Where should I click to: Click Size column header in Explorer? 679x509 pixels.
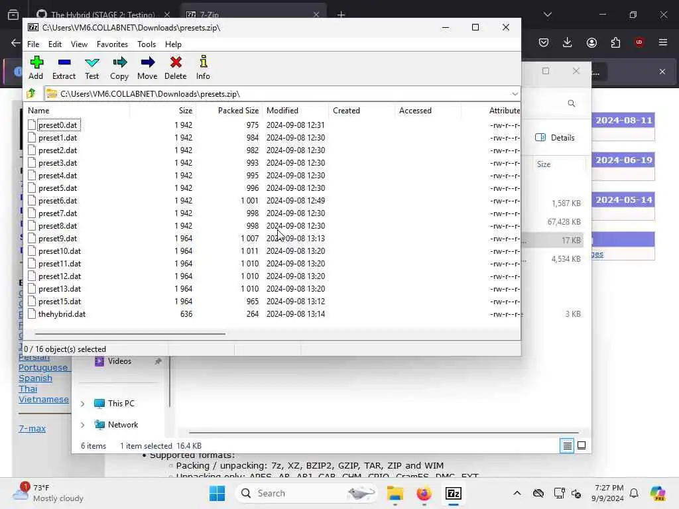click(544, 164)
